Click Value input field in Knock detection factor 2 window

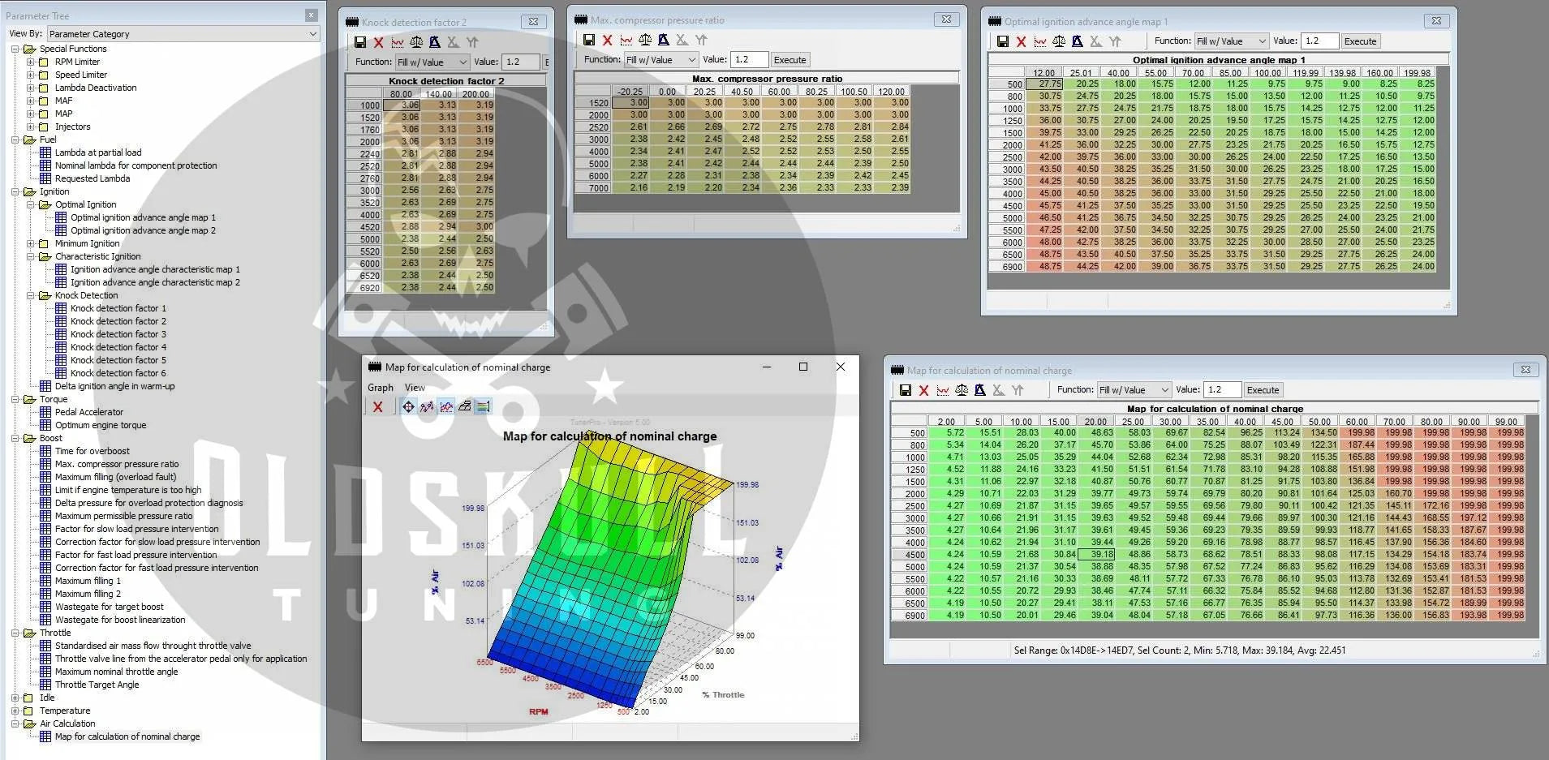click(520, 62)
